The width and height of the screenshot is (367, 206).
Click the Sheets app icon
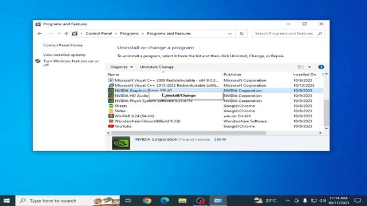(111, 106)
